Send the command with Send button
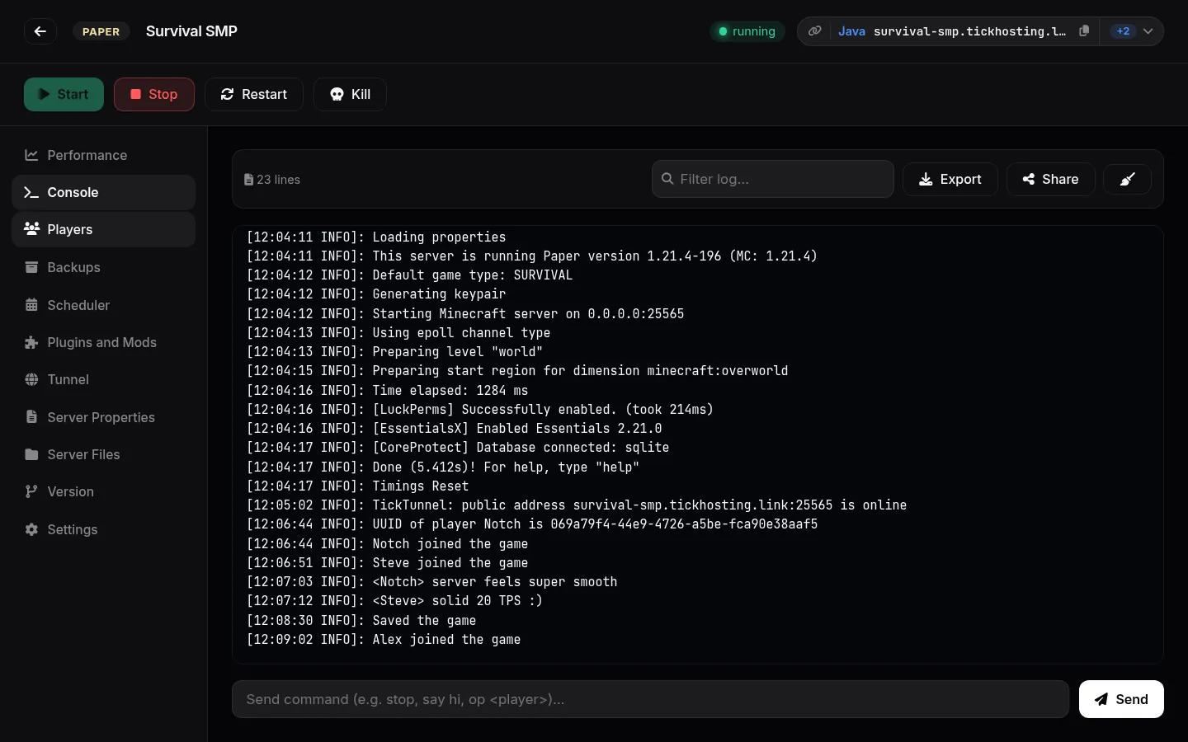 [1121, 699]
